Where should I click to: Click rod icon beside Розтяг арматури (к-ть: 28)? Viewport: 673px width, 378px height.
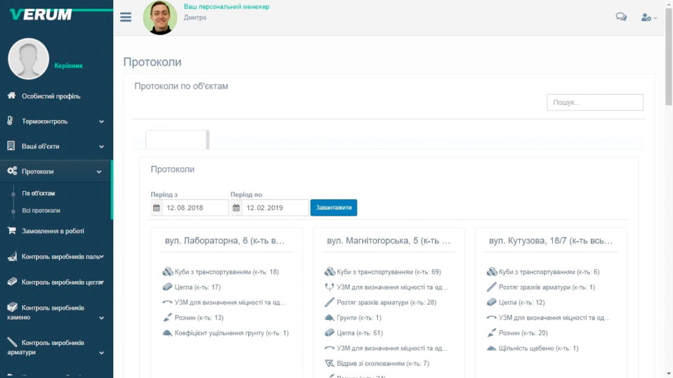(329, 302)
